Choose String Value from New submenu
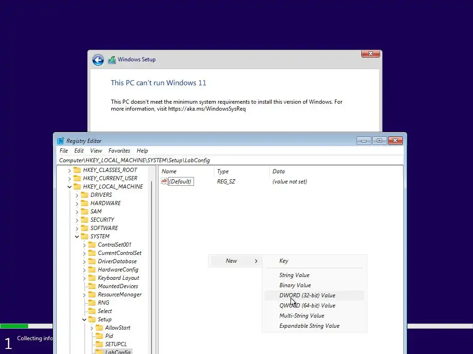The height and width of the screenshot is (354, 473). (314, 275)
